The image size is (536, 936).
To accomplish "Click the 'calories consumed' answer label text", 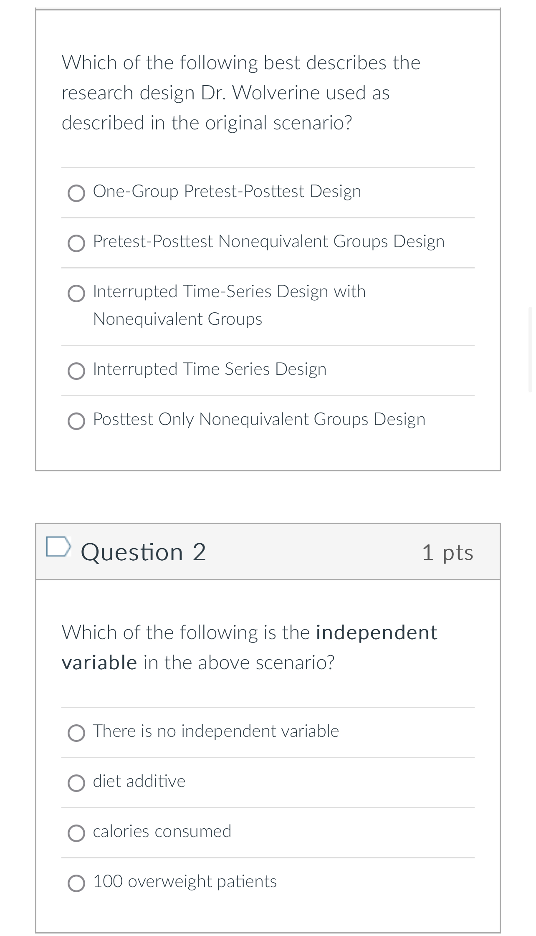I will 162,831.
